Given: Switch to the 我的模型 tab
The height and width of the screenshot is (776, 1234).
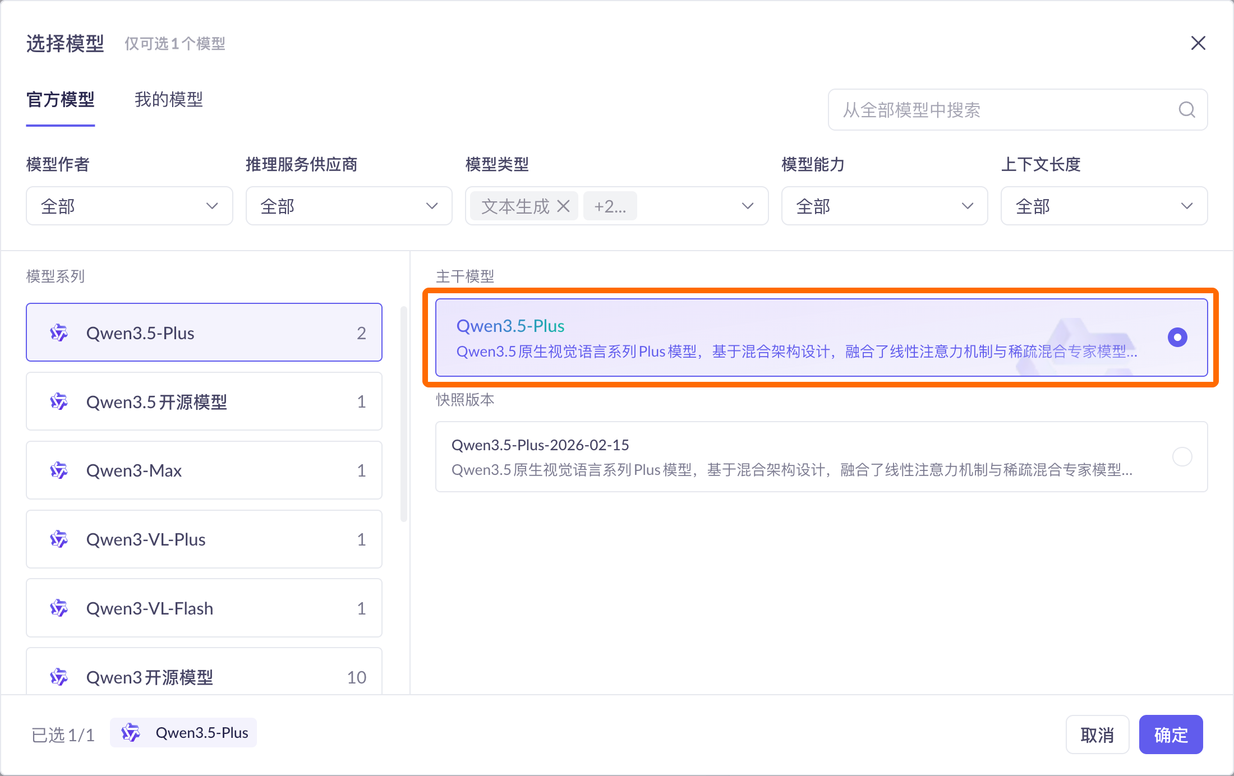Looking at the screenshot, I should pyautogui.click(x=169, y=100).
